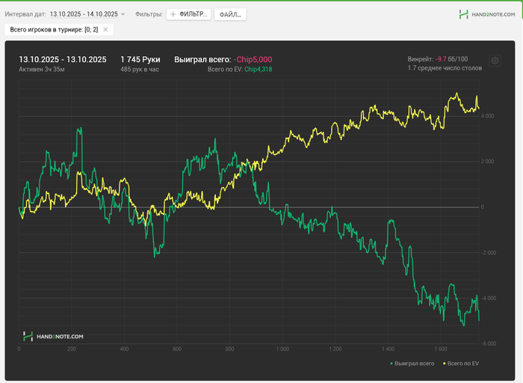
Task: Remove the 'Всего игроков в турнире' filter chip
Action: [x=105, y=29]
